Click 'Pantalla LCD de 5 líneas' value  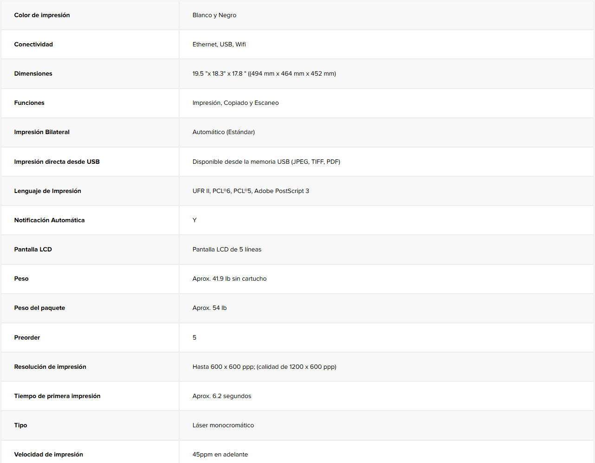tap(227, 250)
